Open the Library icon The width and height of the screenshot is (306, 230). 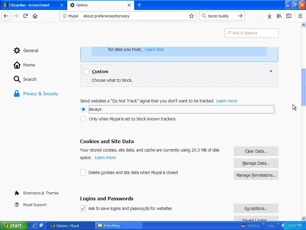(x=279, y=16)
